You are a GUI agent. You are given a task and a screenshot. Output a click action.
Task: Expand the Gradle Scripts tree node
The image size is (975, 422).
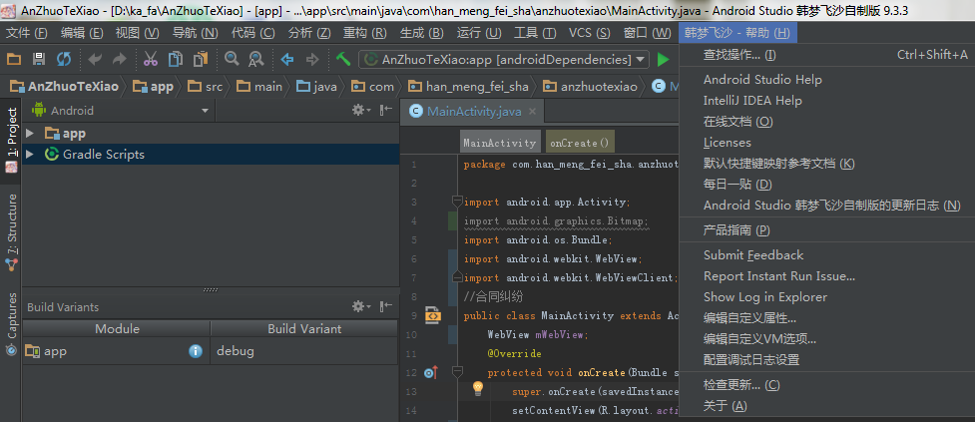point(29,154)
